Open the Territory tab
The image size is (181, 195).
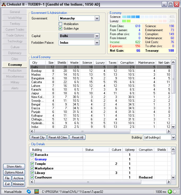15,24
